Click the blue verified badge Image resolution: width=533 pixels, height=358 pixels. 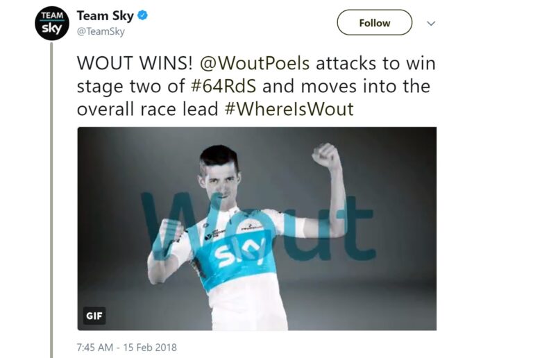click(x=142, y=16)
